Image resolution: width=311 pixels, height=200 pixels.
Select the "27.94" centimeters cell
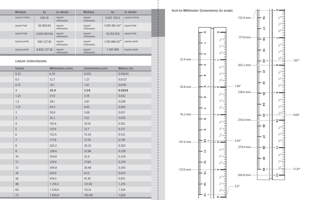point(87,162)
